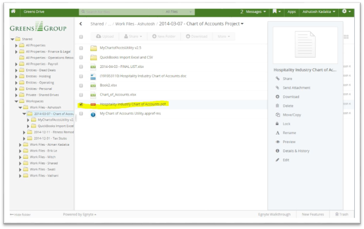Click the New Folder button
The image size is (364, 229).
(163, 37)
